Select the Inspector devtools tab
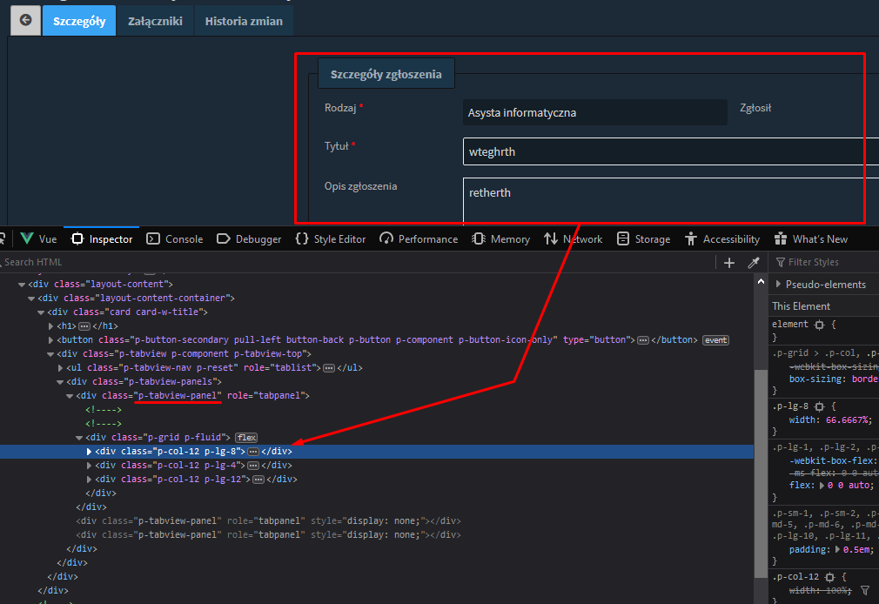The image size is (879, 604). (102, 239)
